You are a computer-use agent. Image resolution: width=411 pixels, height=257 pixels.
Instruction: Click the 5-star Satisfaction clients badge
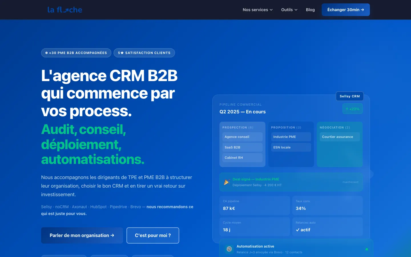[144, 53]
